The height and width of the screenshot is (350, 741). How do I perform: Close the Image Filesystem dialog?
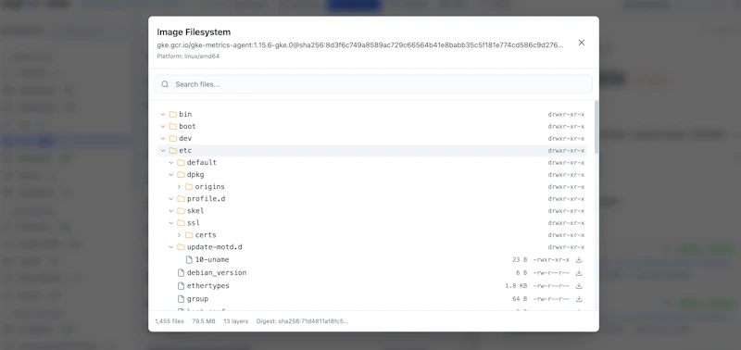click(x=582, y=43)
